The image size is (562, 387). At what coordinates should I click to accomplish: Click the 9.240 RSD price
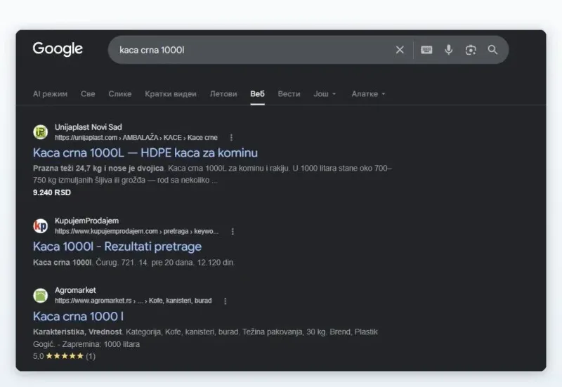52,192
